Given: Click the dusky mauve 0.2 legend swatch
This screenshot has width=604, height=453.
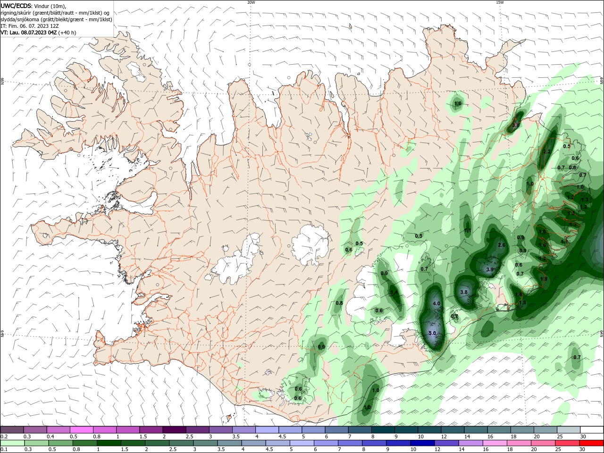Looking at the screenshot, I should (x=12, y=429).
